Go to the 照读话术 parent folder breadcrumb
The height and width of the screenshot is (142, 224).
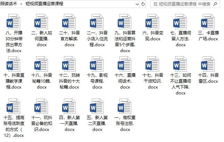point(9,4)
